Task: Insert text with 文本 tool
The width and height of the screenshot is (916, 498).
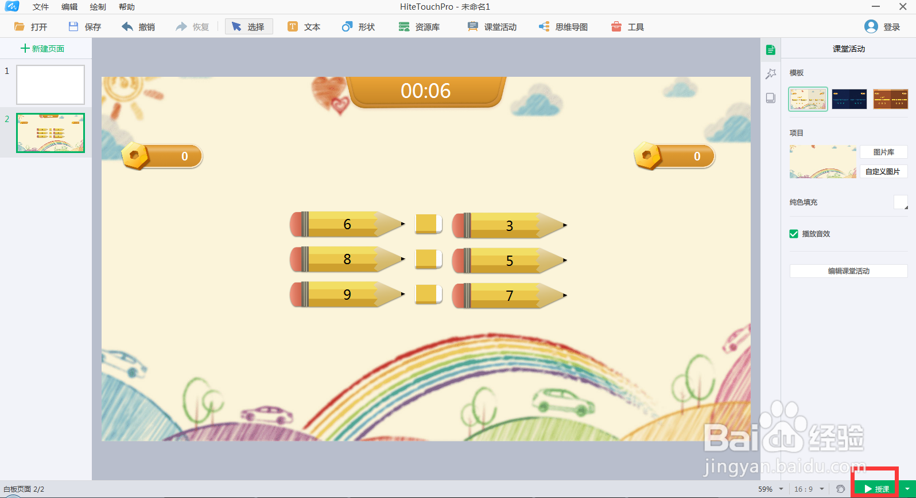Action: (304, 27)
